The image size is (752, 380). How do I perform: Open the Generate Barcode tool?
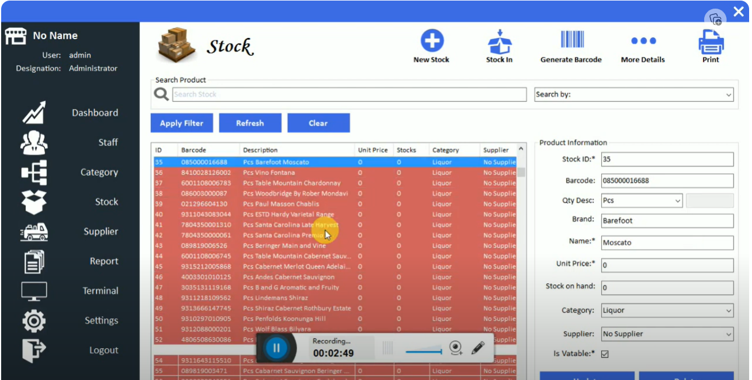(571, 45)
